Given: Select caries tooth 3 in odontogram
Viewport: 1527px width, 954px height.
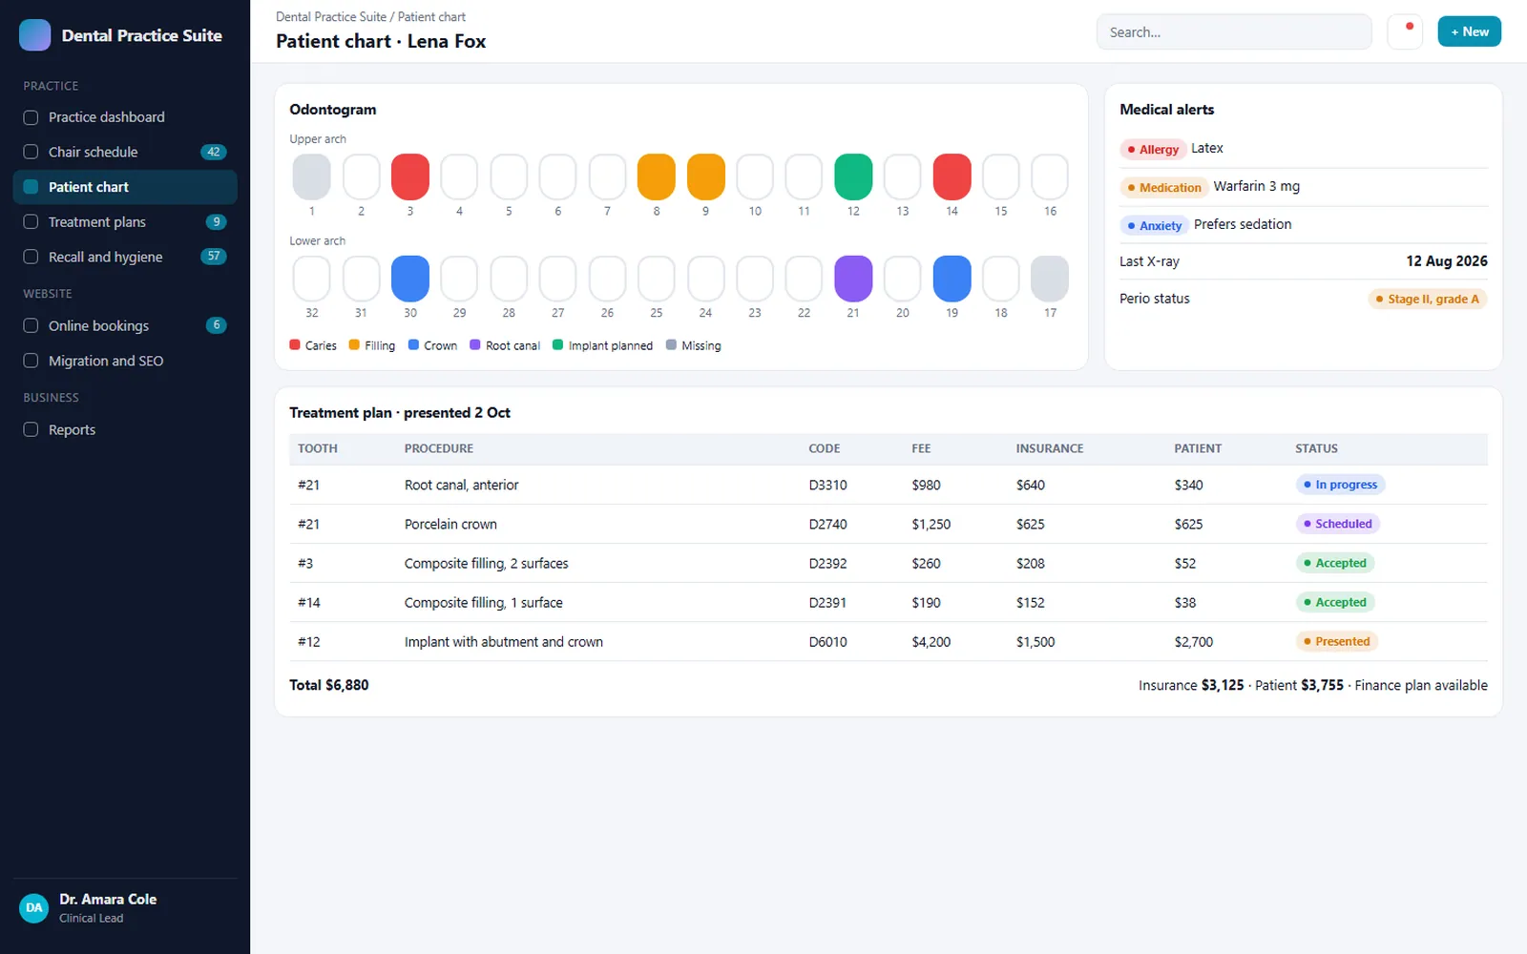Looking at the screenshot, I should click(410, 176).
